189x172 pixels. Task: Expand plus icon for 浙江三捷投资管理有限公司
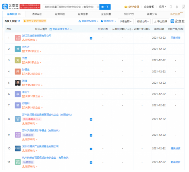[91, 38]
